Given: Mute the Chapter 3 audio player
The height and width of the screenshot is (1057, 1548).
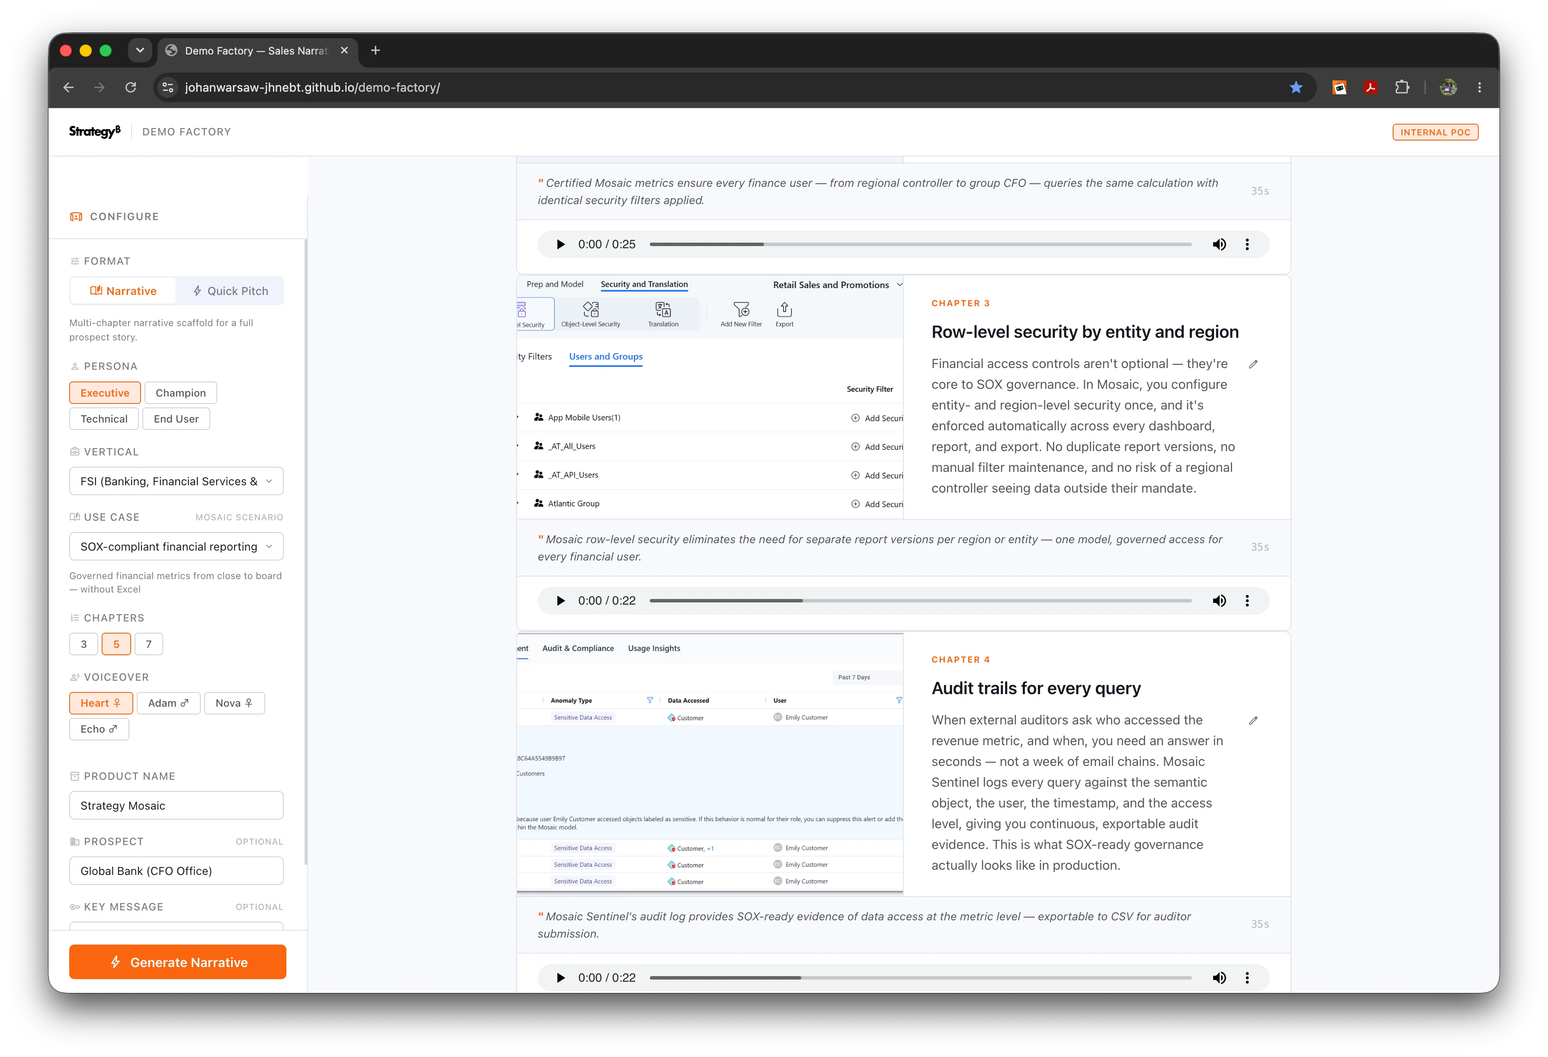Looking at the screenshot, I should [1219, 601].
